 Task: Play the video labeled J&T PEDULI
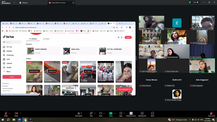[x=88, y=72]
